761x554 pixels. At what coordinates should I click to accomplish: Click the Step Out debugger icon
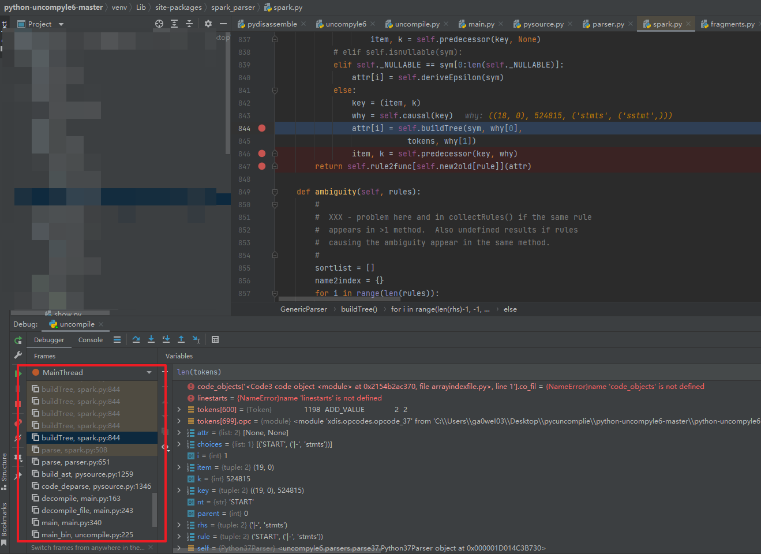tap(181, 339)
